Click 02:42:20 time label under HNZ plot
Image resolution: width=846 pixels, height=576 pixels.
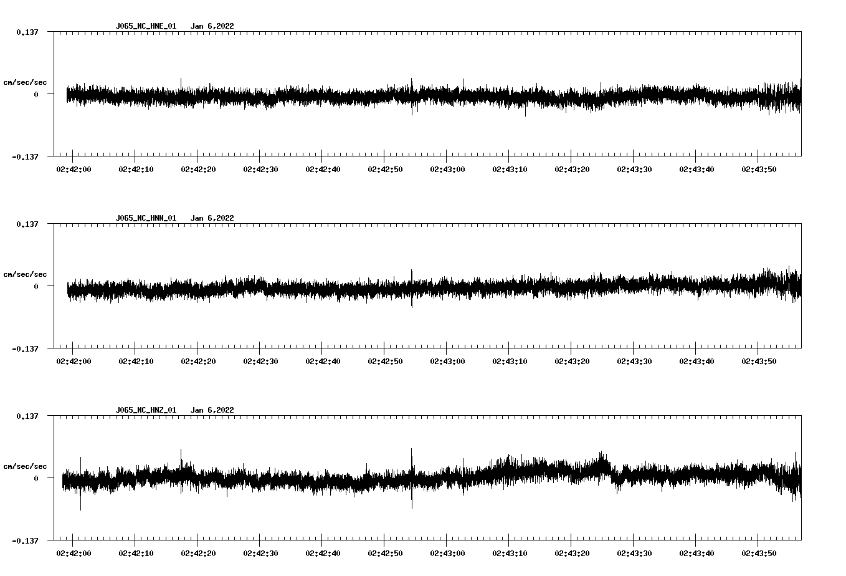(x=198, y=554)
